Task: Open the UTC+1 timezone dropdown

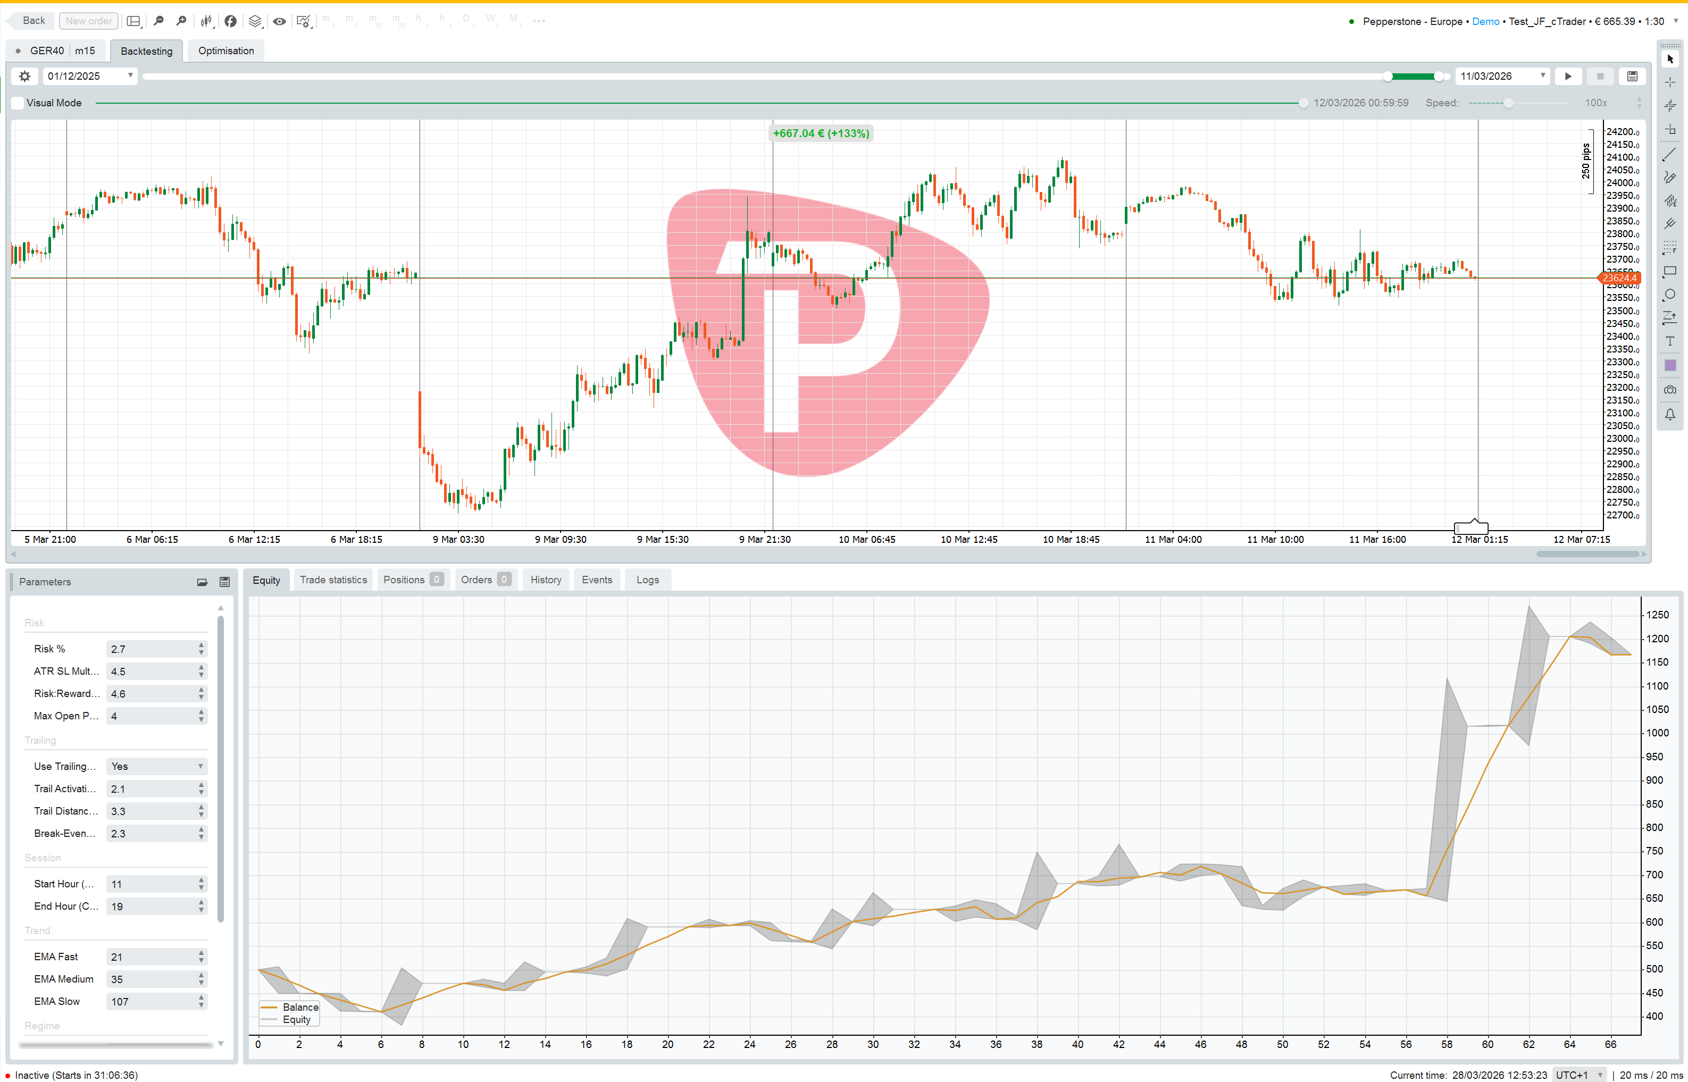Action: 1578,1075
